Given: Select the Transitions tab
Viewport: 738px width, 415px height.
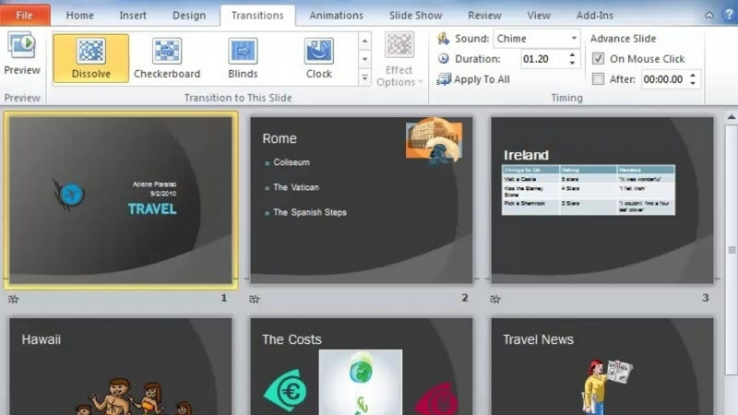Looking at the screenshot, I should point(257,15).
